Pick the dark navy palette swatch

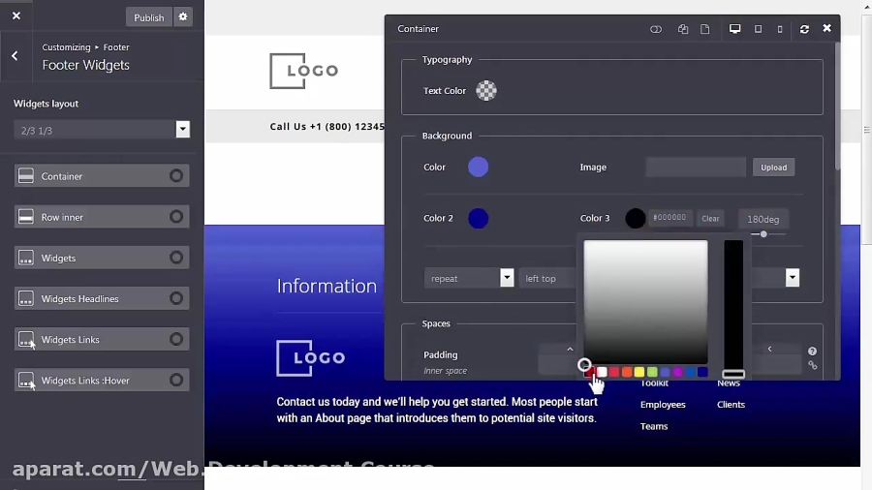[703, 372]
